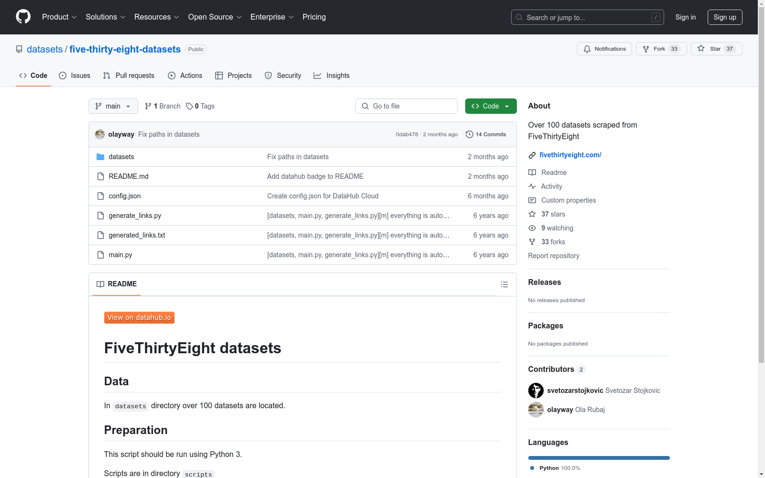
Task: Open the Pricing page
Action: pyautogui.click(x=314, y=17)
